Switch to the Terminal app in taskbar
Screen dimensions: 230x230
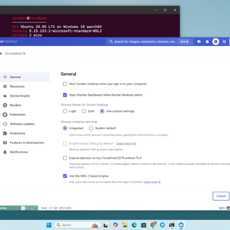[x=172, y=225]
